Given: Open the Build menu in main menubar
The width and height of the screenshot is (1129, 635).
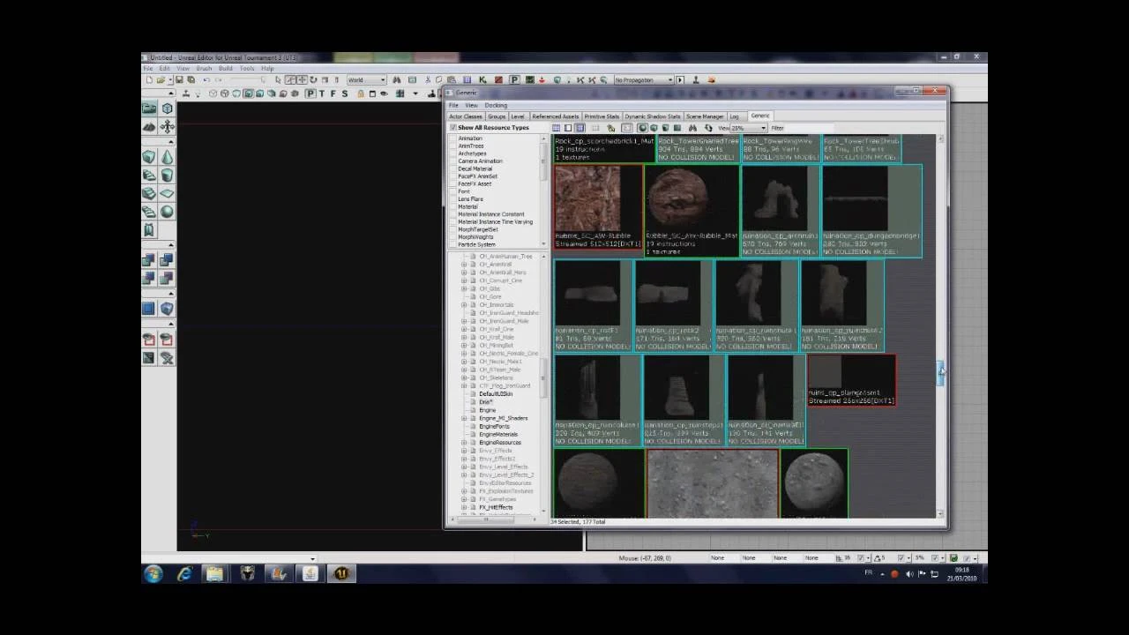Looking at the screenshot, I should pyautogui.click(x=226, y=68).
